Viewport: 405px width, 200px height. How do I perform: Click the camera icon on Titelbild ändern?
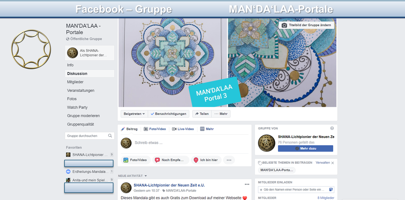coord(284,25)
